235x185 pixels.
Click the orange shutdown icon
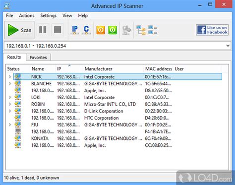(x=101, y=30)
